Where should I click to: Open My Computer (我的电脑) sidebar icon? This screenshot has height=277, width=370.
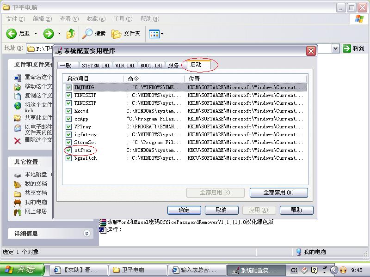point(18,203)
